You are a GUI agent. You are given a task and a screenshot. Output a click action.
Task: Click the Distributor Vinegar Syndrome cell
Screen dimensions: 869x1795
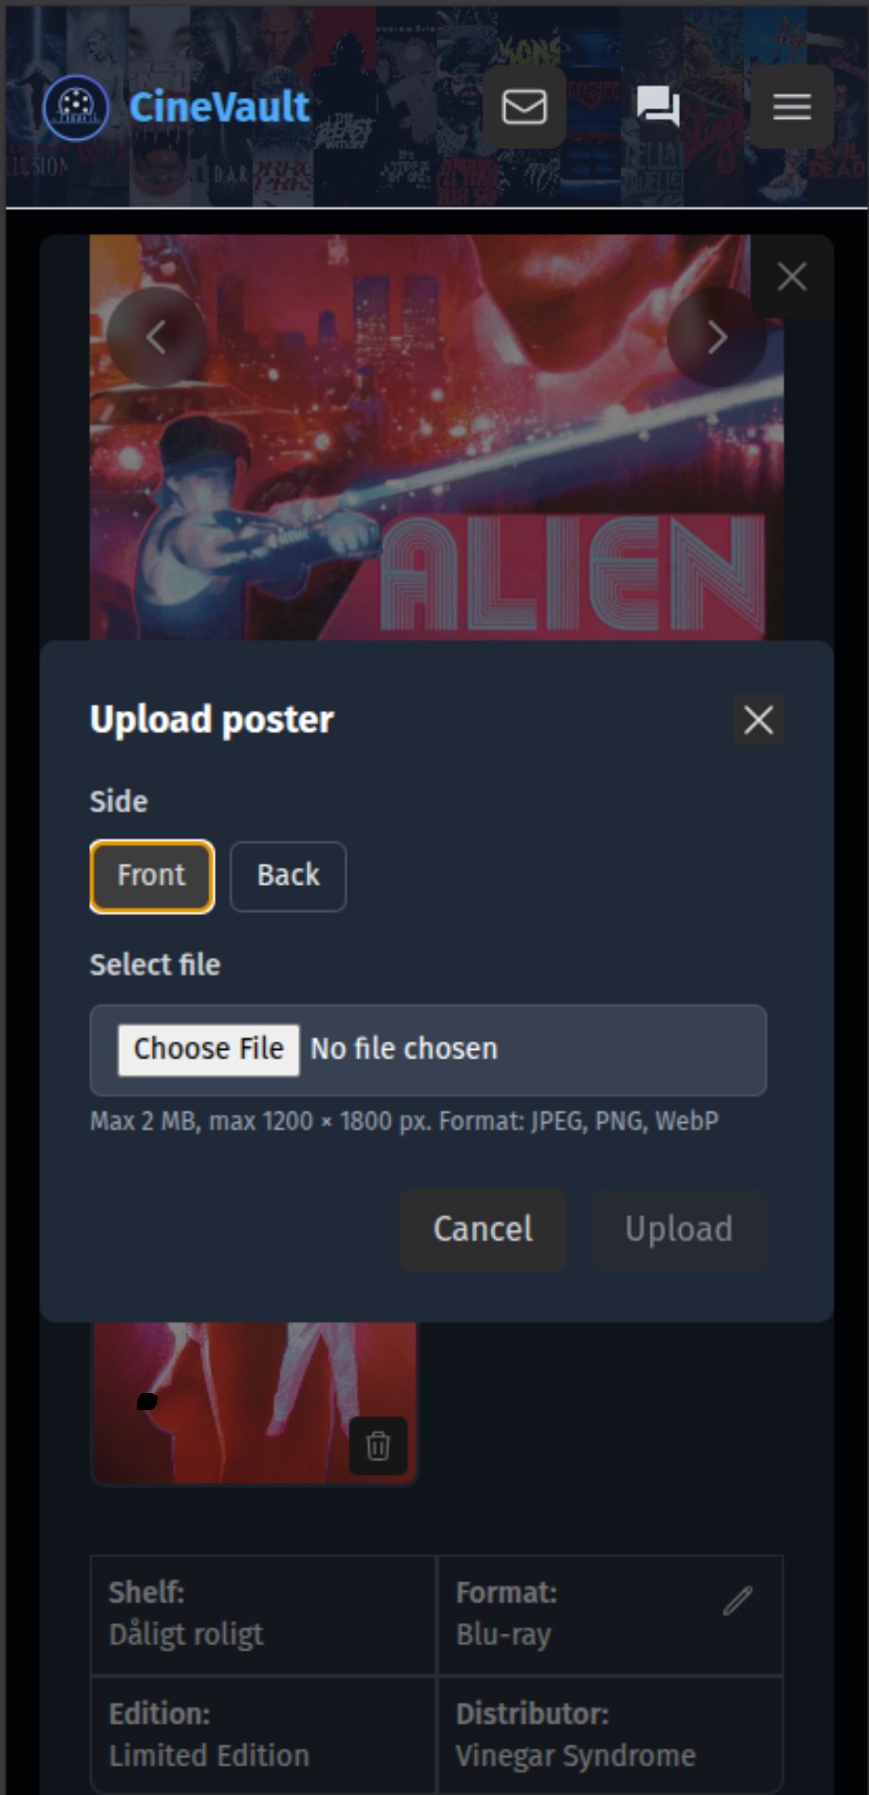click(x=610, y=1734)
